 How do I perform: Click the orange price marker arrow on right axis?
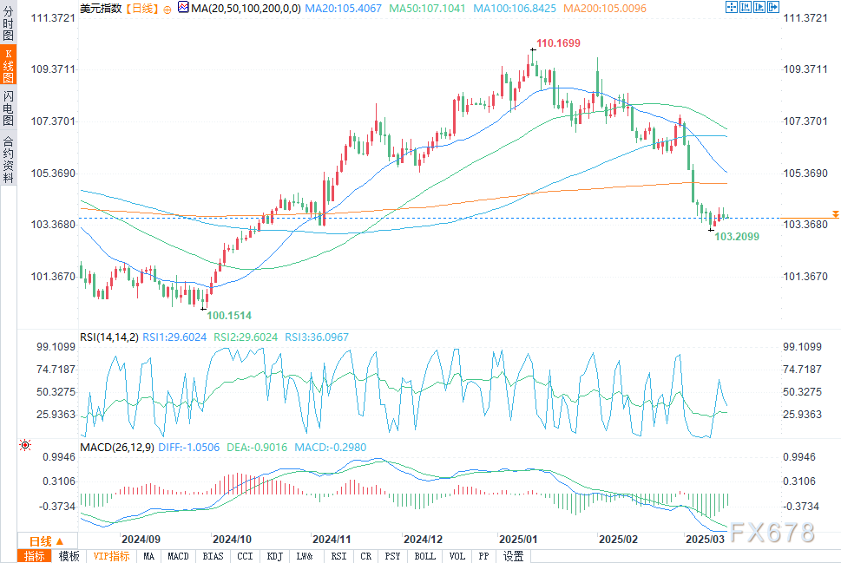(x=835, y=213)
